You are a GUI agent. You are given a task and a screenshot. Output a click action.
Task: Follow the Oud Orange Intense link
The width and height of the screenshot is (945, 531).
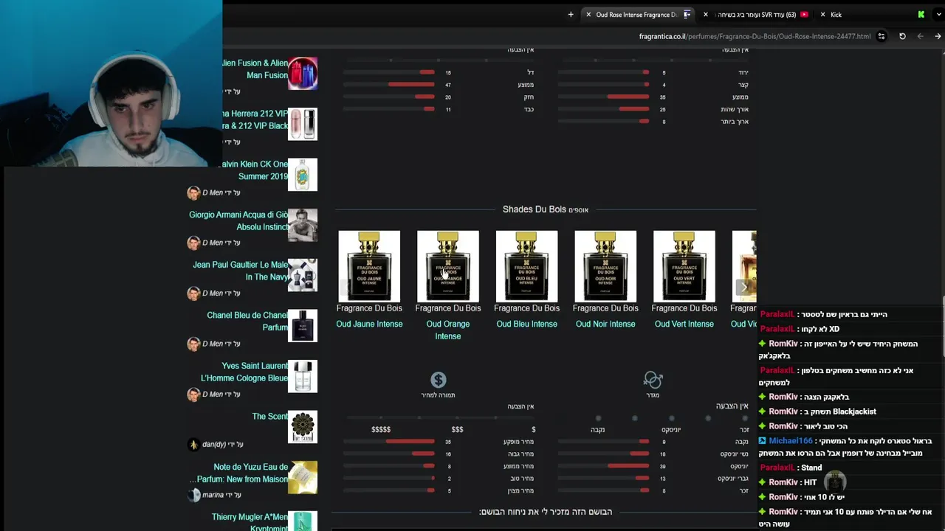tap(447, 330)
